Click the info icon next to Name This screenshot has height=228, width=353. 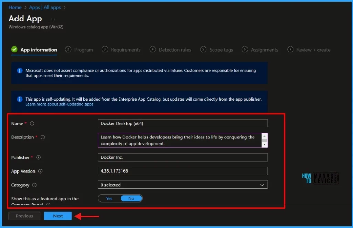coord(32,123)
